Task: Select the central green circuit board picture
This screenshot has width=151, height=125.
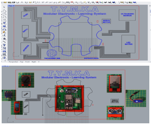Action: [x=69, y=98]
